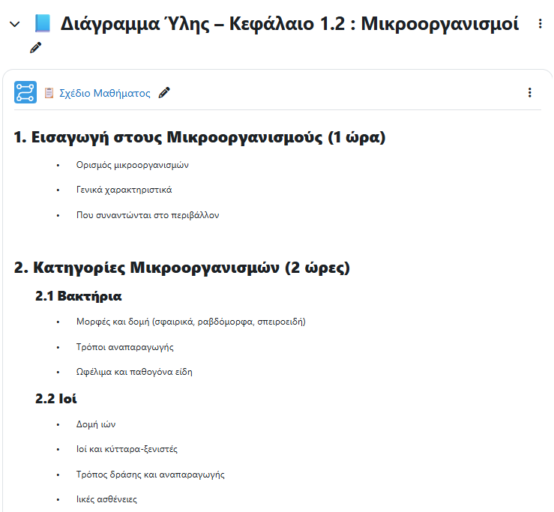Edit the Σχέδιο Μαθήματος title with pencil
554x512 pixels.
(x=164, y=93)
